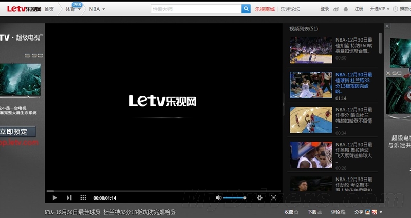Screen dimensions: 411x218
Task: Click the 00:00/01:14 time readout
Action: [105, 198]
